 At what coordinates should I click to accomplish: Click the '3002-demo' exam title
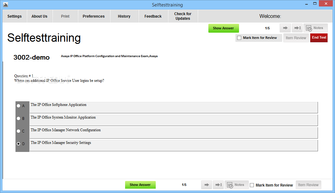point(31,57)
